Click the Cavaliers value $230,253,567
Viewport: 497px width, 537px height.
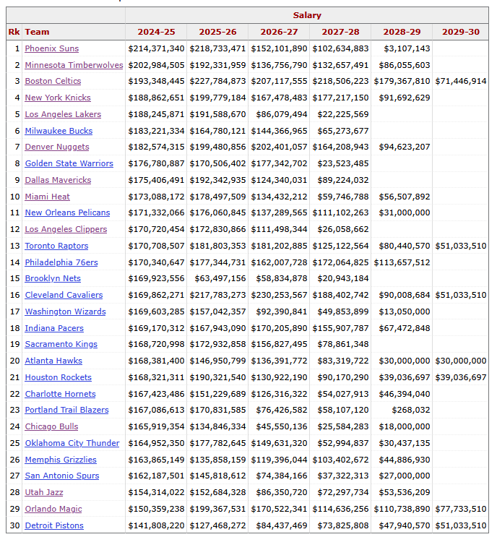[x=279, y=295]
